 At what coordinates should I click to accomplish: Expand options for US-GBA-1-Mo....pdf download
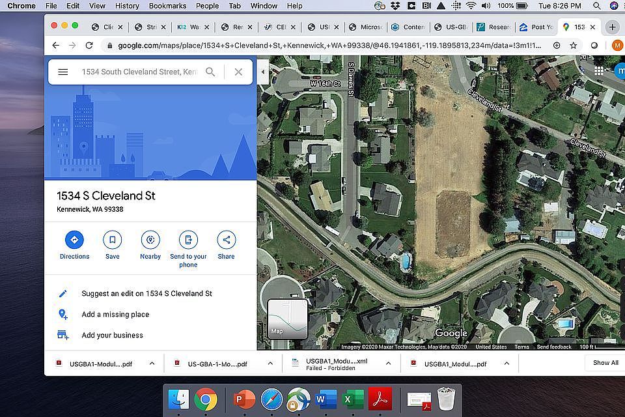270,364
